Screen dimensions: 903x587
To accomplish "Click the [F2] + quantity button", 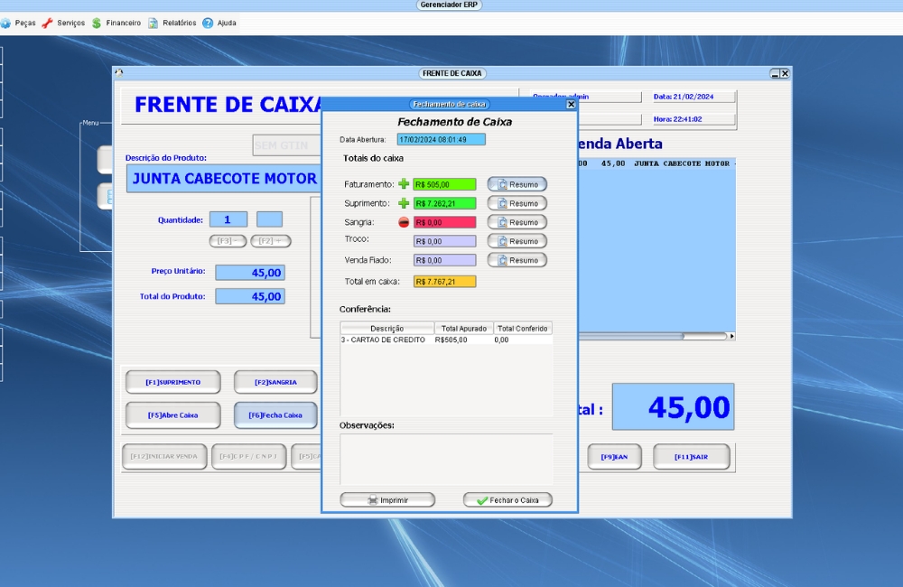I will [x=271, y=241].
